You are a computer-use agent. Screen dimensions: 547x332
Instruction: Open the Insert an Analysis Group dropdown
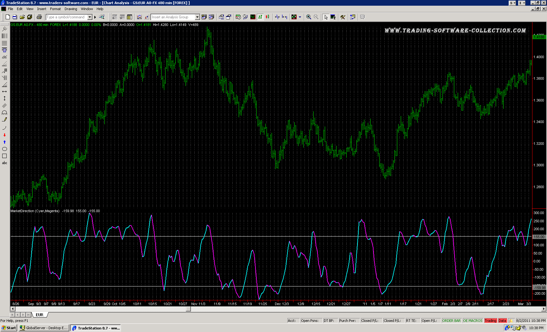point(197,17)
